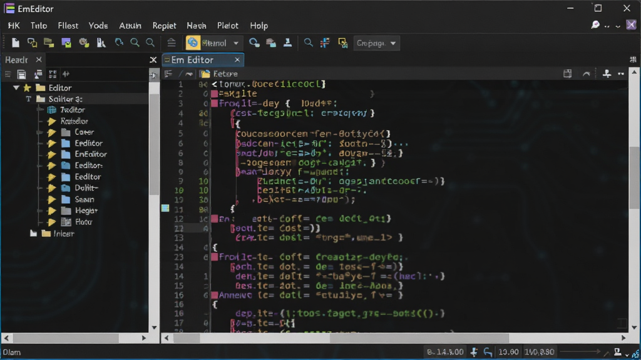Click the pin icon in status bar
This screenshot has height=360, width=641.
(x=474, y=352)
